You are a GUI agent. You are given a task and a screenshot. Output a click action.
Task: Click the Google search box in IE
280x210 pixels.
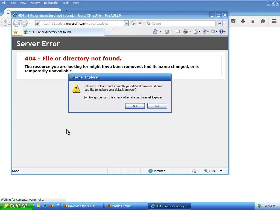pos(180,24)
